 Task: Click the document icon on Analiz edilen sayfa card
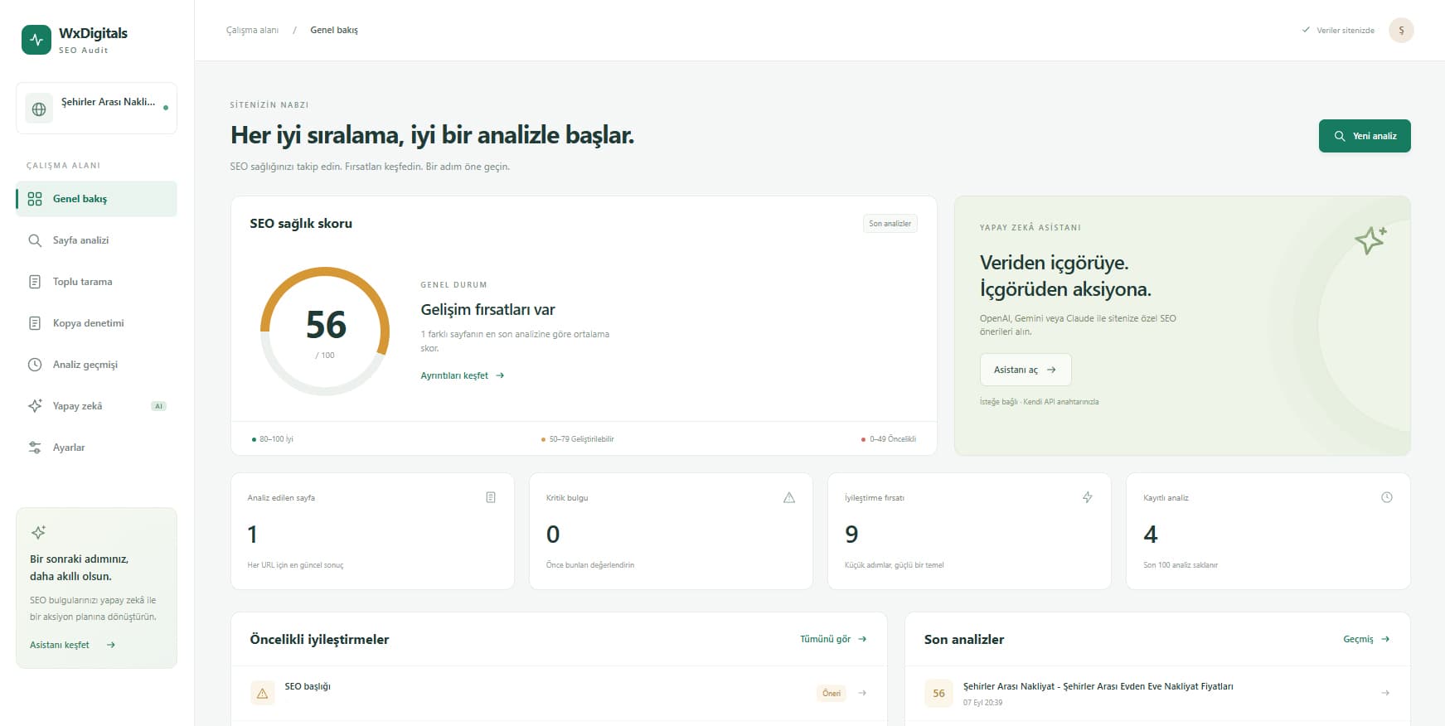(x=491, y=497)
